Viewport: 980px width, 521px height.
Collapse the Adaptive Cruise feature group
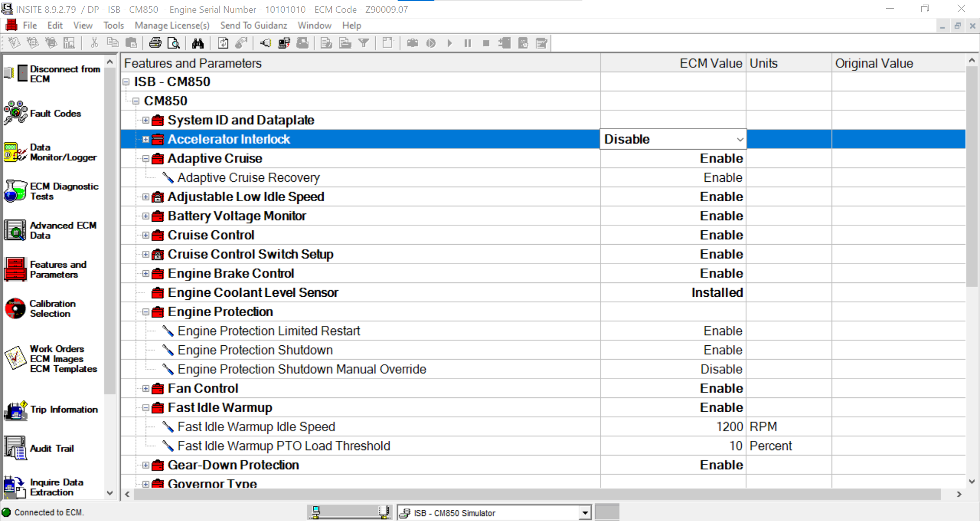click(x=145, y=159)
